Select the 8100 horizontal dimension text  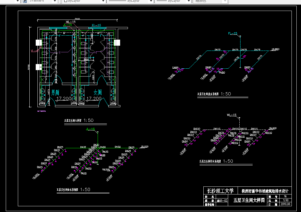coord(77,19)
